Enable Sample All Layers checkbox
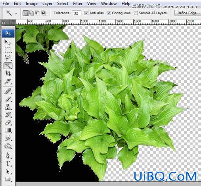This screenshot has height=186, width=201. coord(136,13)
